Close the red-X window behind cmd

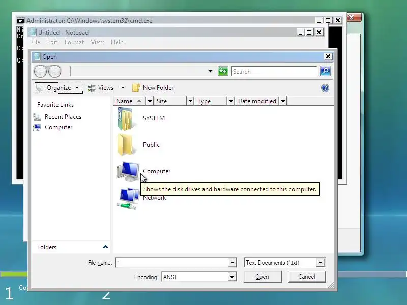pyautogui.click(x=354, y=17)
